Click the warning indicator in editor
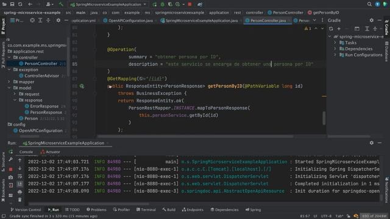This screenshot has height=219, width=390. pos(308,29)
